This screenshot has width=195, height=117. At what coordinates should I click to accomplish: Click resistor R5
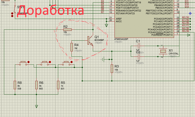point(58,85)
